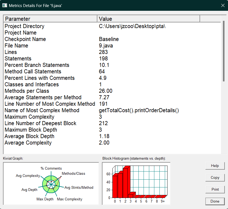Click the window icon in title bar
This screenshot has height=209, width=228.
click(5, 6)
